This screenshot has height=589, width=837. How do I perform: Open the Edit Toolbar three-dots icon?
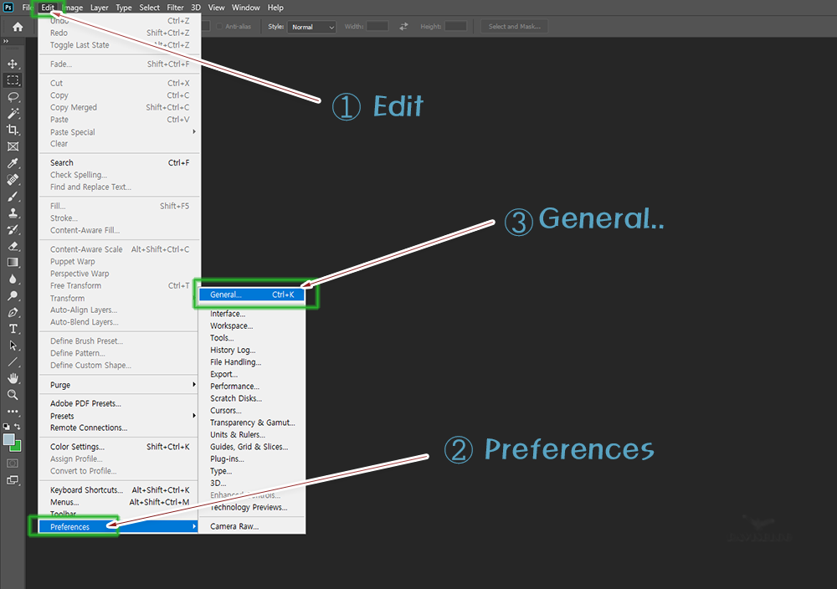tap(13, 412)
